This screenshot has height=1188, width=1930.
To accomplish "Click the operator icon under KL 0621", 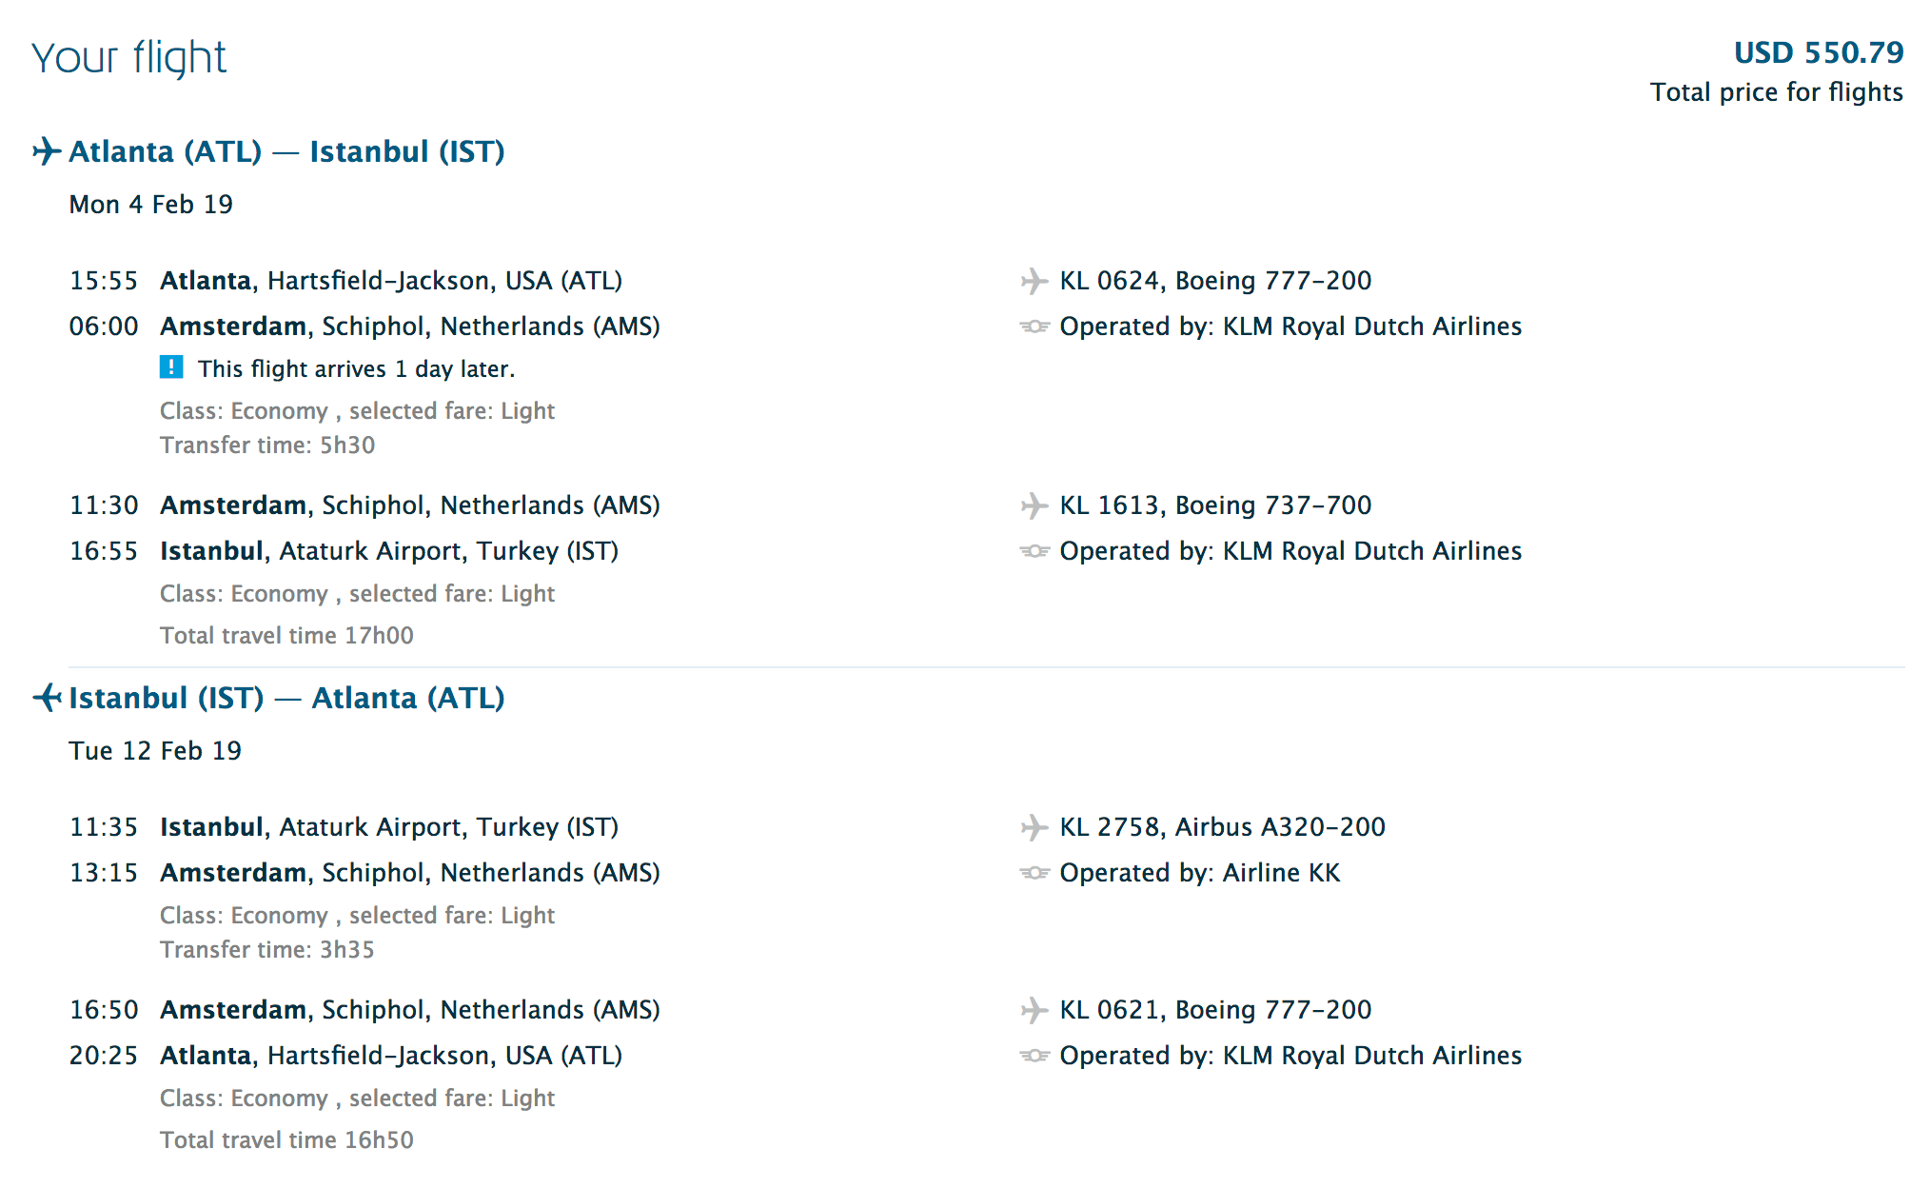I will click(x=1034, y=1056).
